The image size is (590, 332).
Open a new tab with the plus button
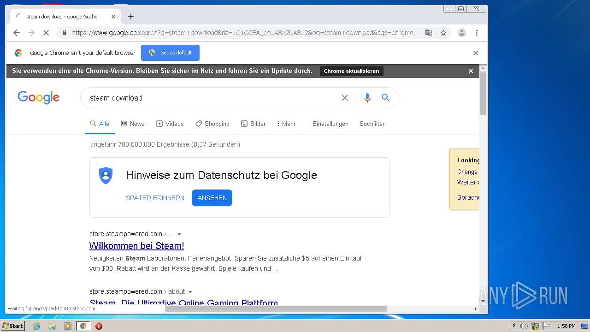point(131,17)
